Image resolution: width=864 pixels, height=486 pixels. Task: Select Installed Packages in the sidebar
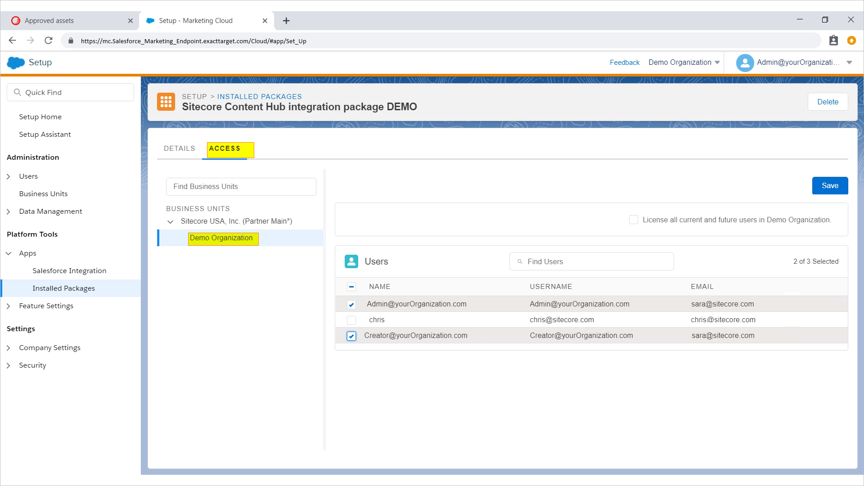[71, 288]
